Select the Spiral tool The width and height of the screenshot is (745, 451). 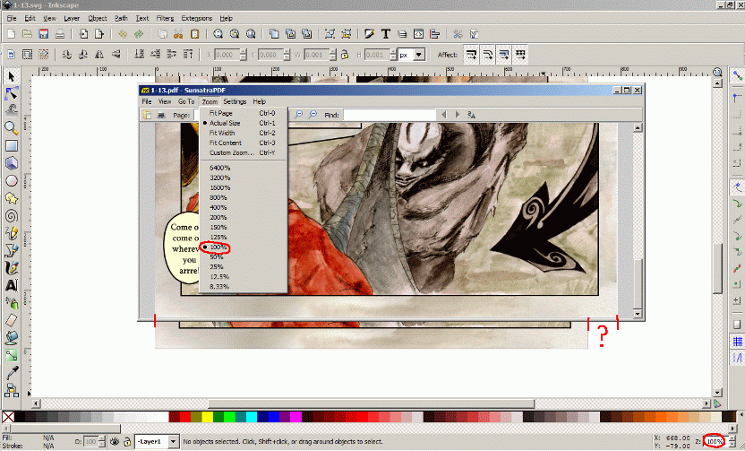click(12, 216)
